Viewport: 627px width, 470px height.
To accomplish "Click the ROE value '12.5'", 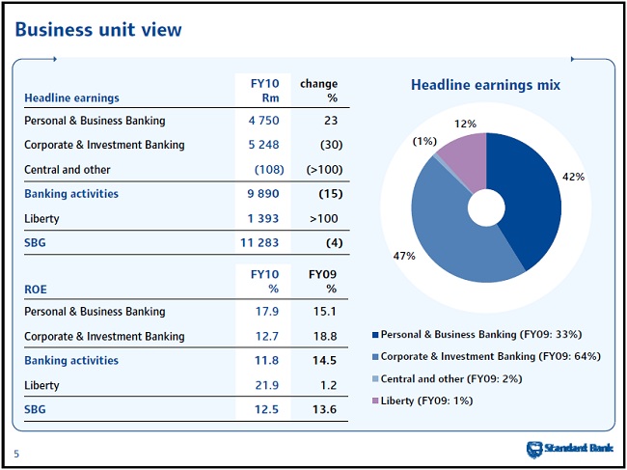I will pos(267,409).
